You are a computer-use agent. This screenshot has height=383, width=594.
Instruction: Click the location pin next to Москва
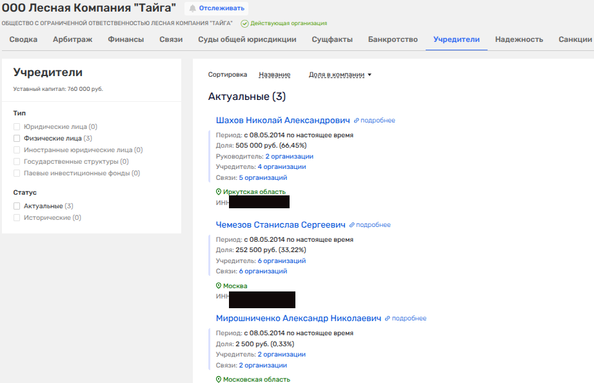219,286
